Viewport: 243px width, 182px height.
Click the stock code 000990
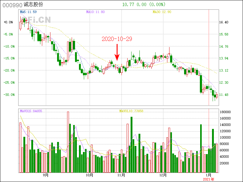[x=11, y=5]
